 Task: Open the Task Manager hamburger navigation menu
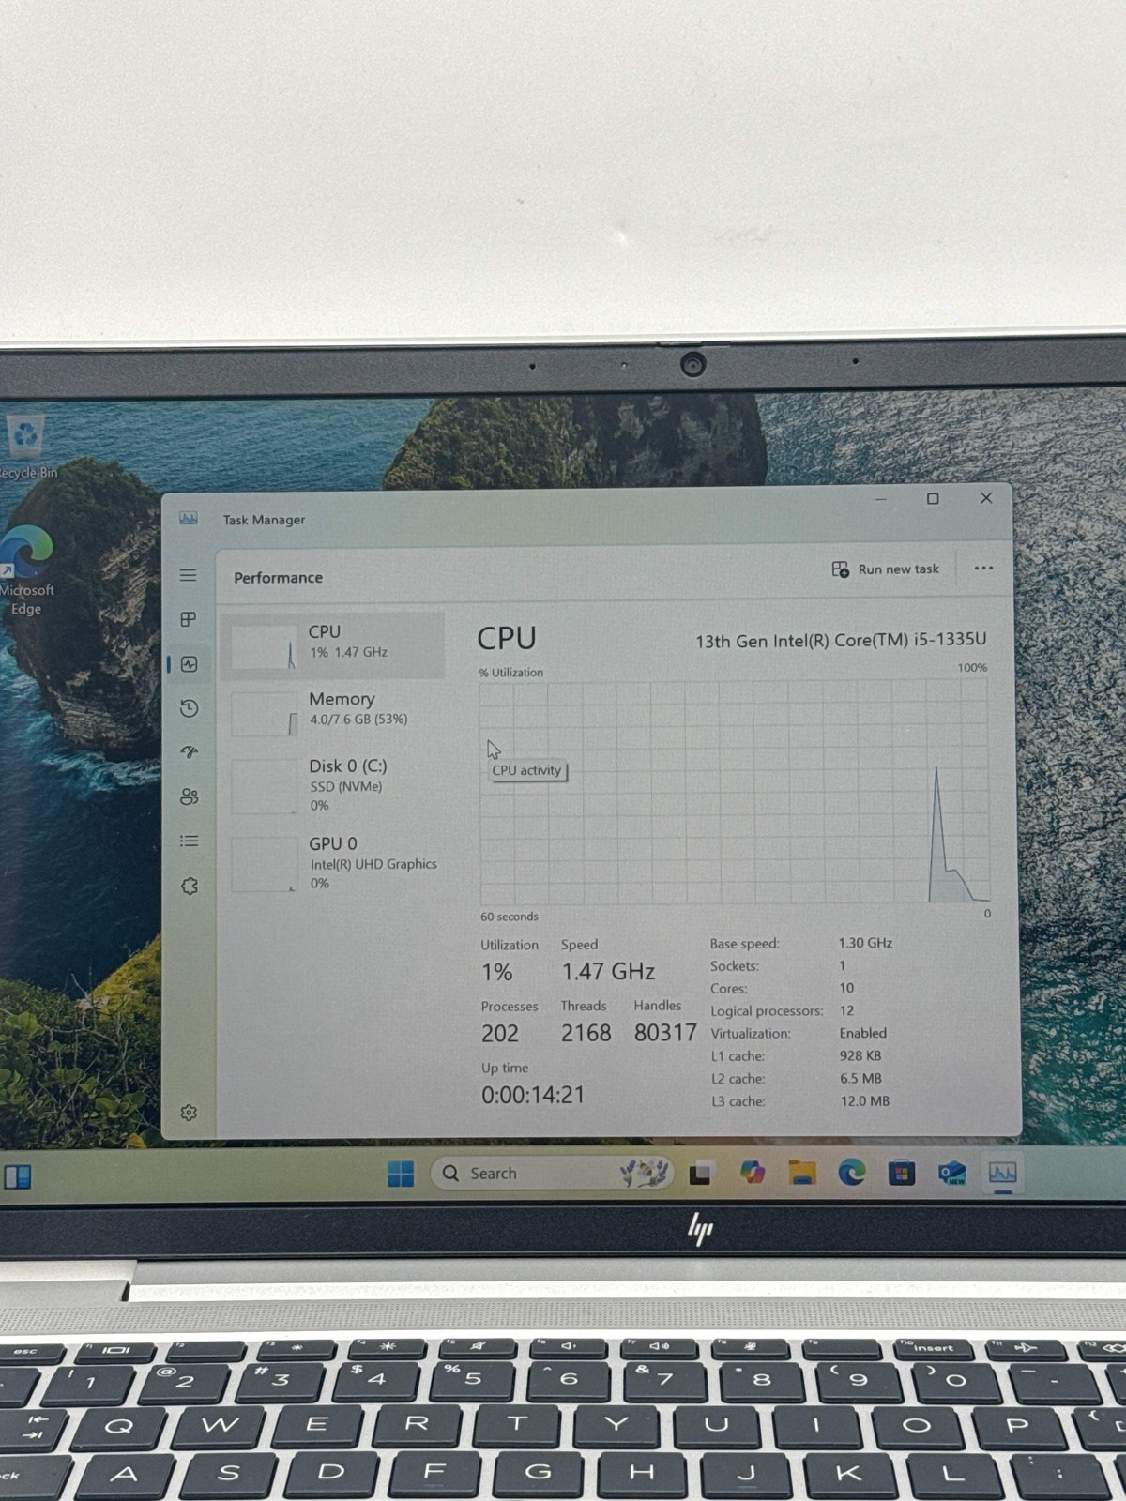(x=189, y=575)
